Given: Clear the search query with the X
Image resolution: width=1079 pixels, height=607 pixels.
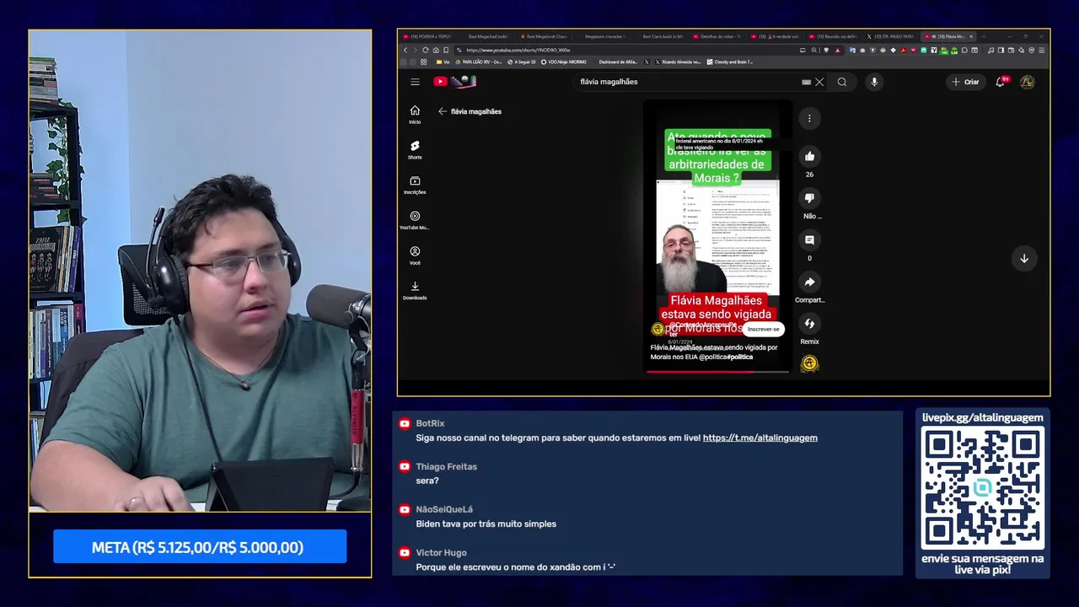Looking at the screenshot, I should coord(819,82).
